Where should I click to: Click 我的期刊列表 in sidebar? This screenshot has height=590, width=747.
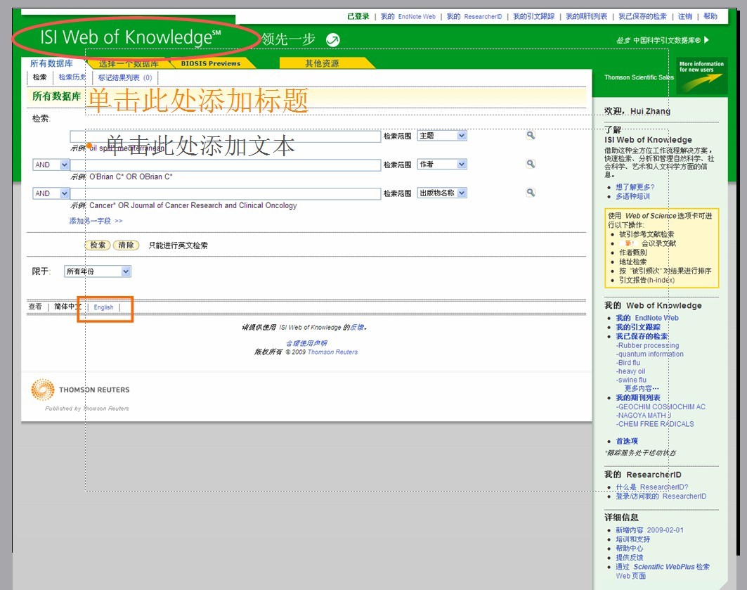coord(638,397)
